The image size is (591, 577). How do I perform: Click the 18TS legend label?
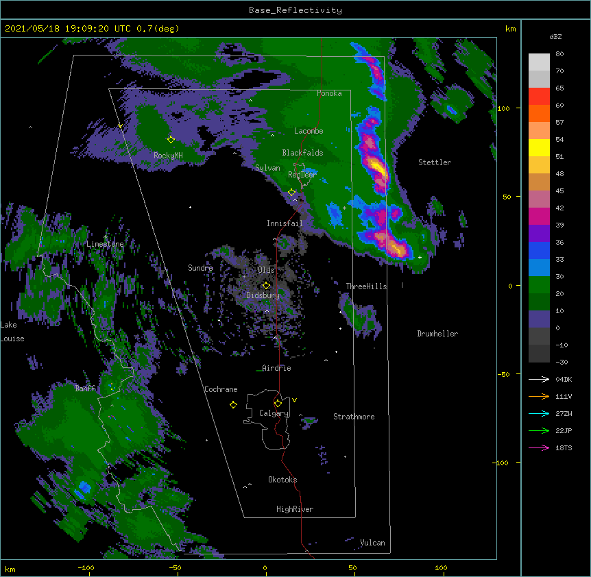[564, 447]
